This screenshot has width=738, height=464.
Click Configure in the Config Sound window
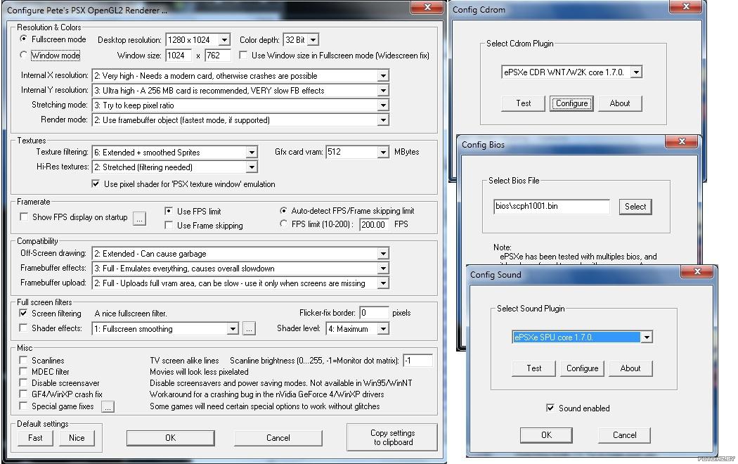(x=582, y=368)
